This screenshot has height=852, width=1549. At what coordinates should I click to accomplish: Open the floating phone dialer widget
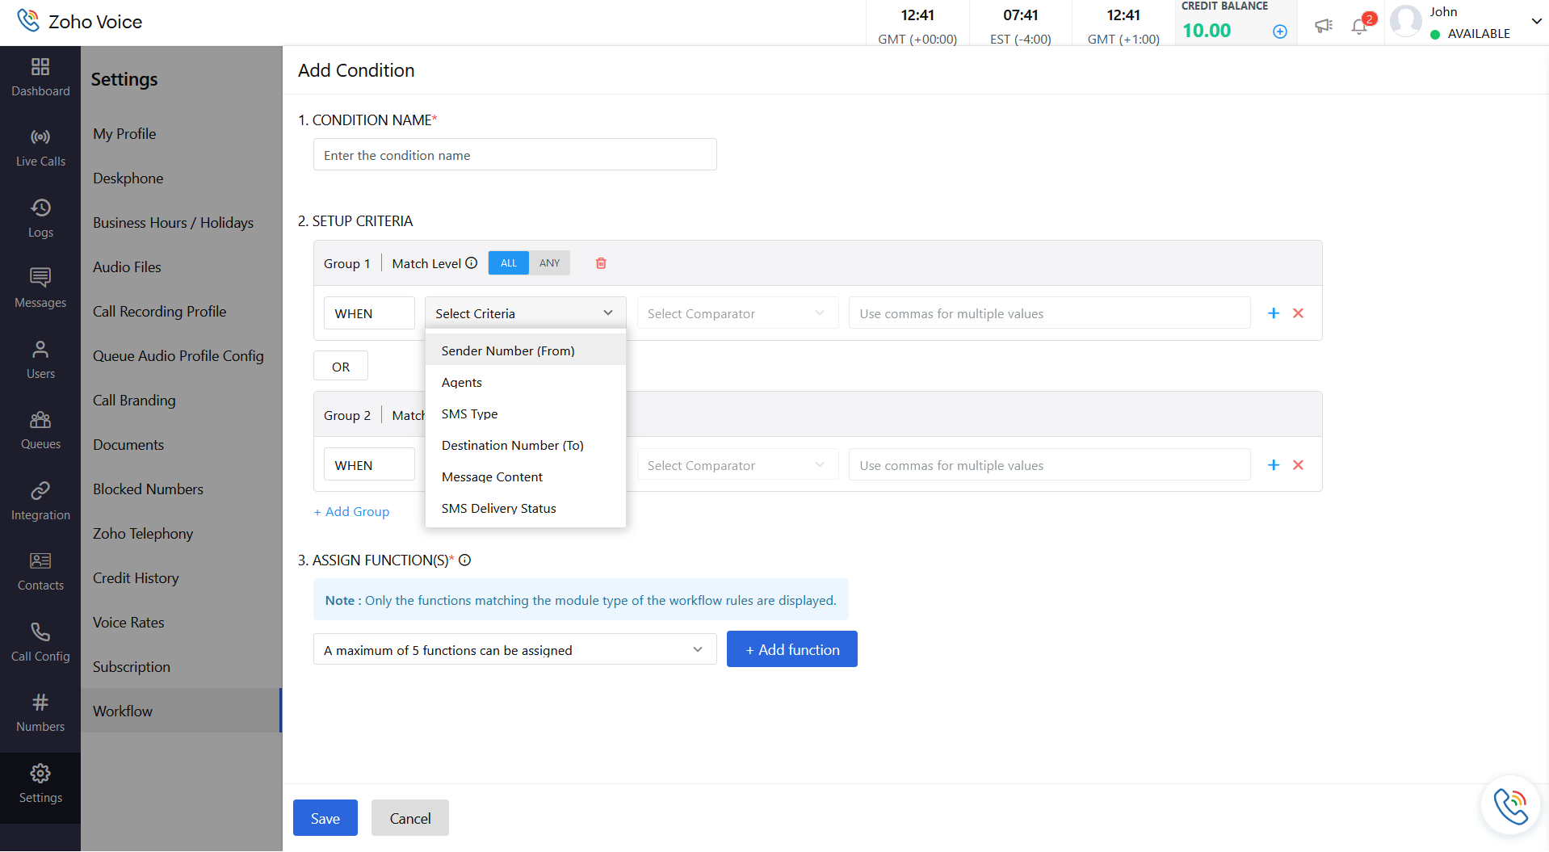click(x=1510, y=805)
